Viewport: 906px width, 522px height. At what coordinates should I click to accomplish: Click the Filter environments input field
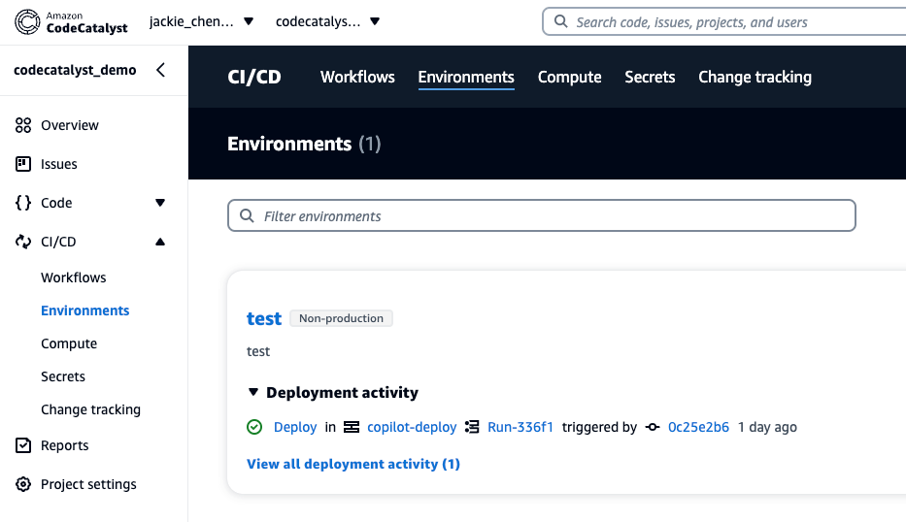tap(542, 216)
